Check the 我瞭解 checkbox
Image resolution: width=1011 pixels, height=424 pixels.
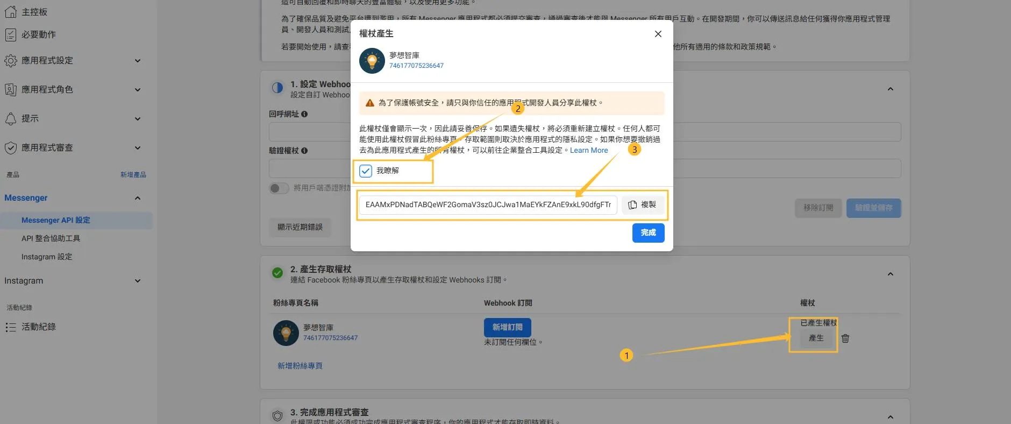pyautogui.click(x=366, y=171)
